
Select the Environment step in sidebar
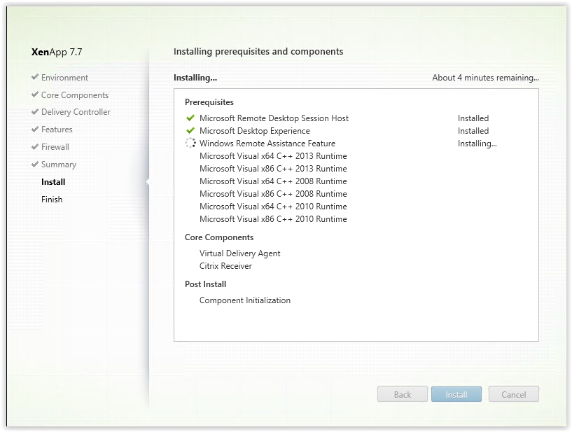click(64, 78)
